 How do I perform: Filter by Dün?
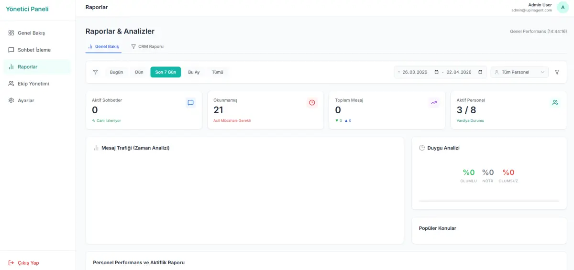coord(139,72)
